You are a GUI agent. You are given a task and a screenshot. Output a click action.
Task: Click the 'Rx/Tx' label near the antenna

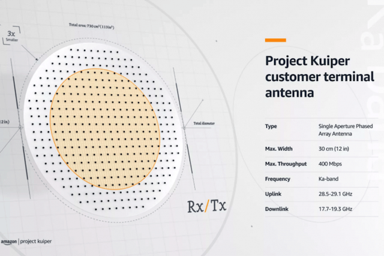(x=207, y=206)
